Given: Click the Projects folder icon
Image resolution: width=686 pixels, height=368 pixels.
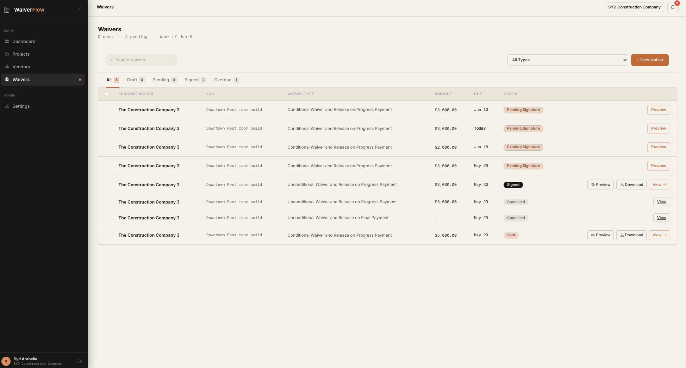Looking at the screenshot, I should [x=7, y=54].
